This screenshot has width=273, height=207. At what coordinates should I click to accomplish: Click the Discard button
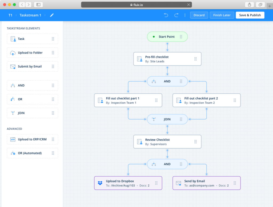(199, 15)
